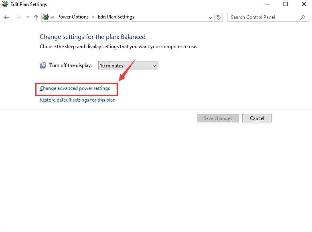Screen dimensions: 312x232
Task: Expand the double-chevron breadcrumb overflow
Action: [x=53, y=17]
